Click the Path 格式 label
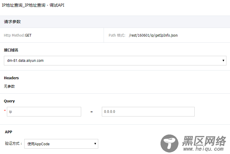The width and height of the screenshot is (230, 154). point(117,35)
